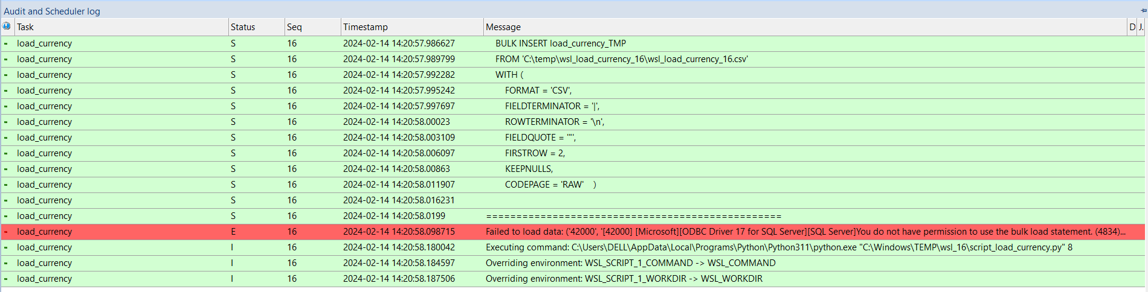Click the green indicator on the FIRSTROW row
This screenshot has width=1148, height=292.
[6, 153]
